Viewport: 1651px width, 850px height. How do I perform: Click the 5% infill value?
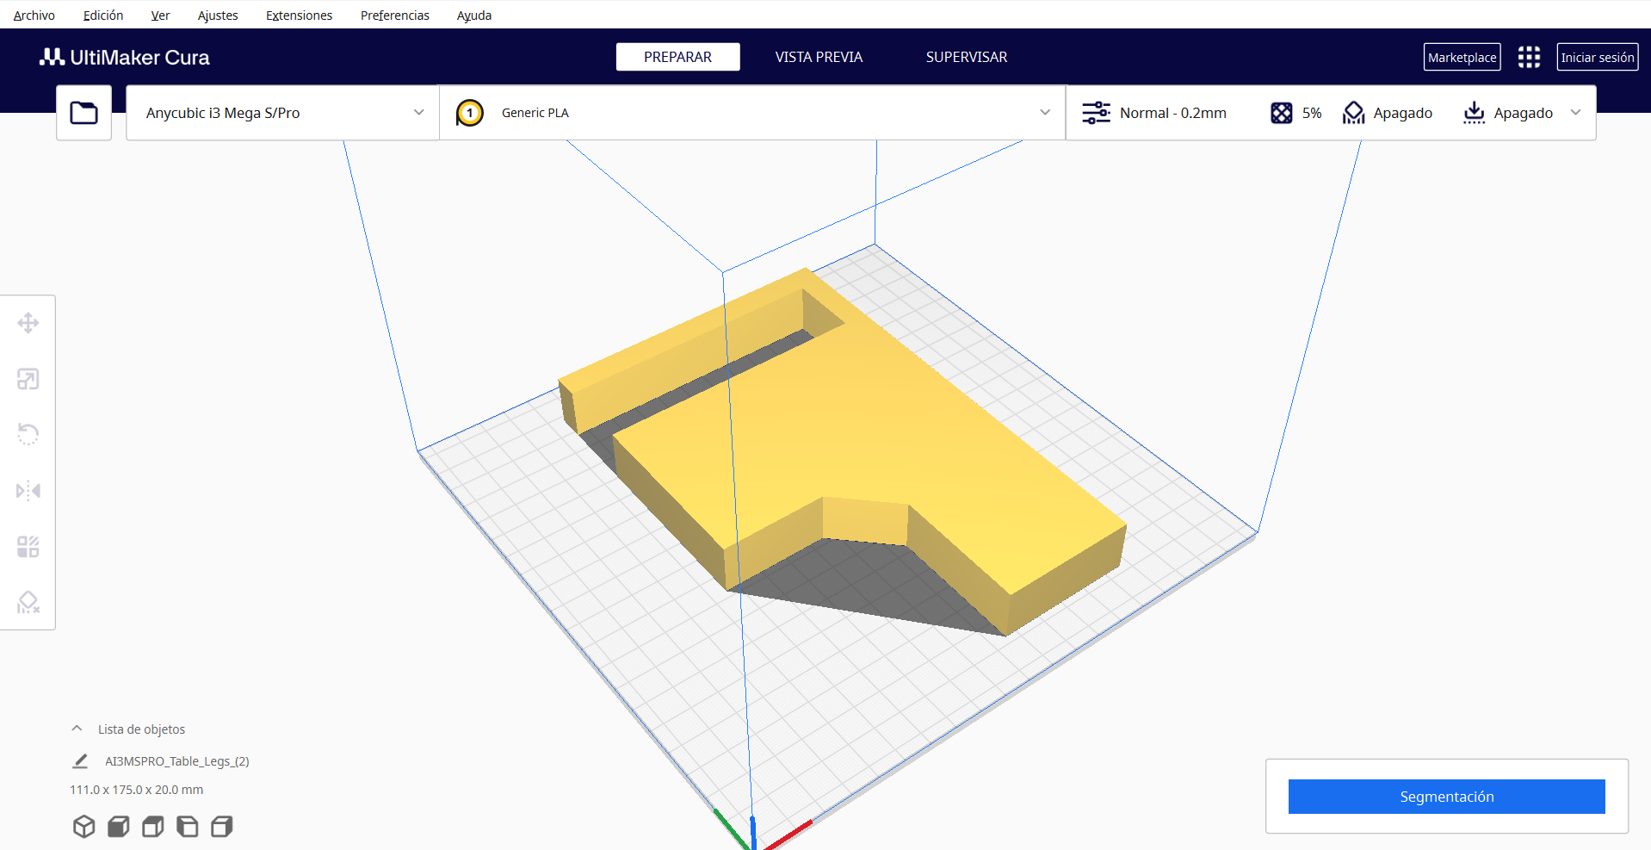[x=1312, y=113]
